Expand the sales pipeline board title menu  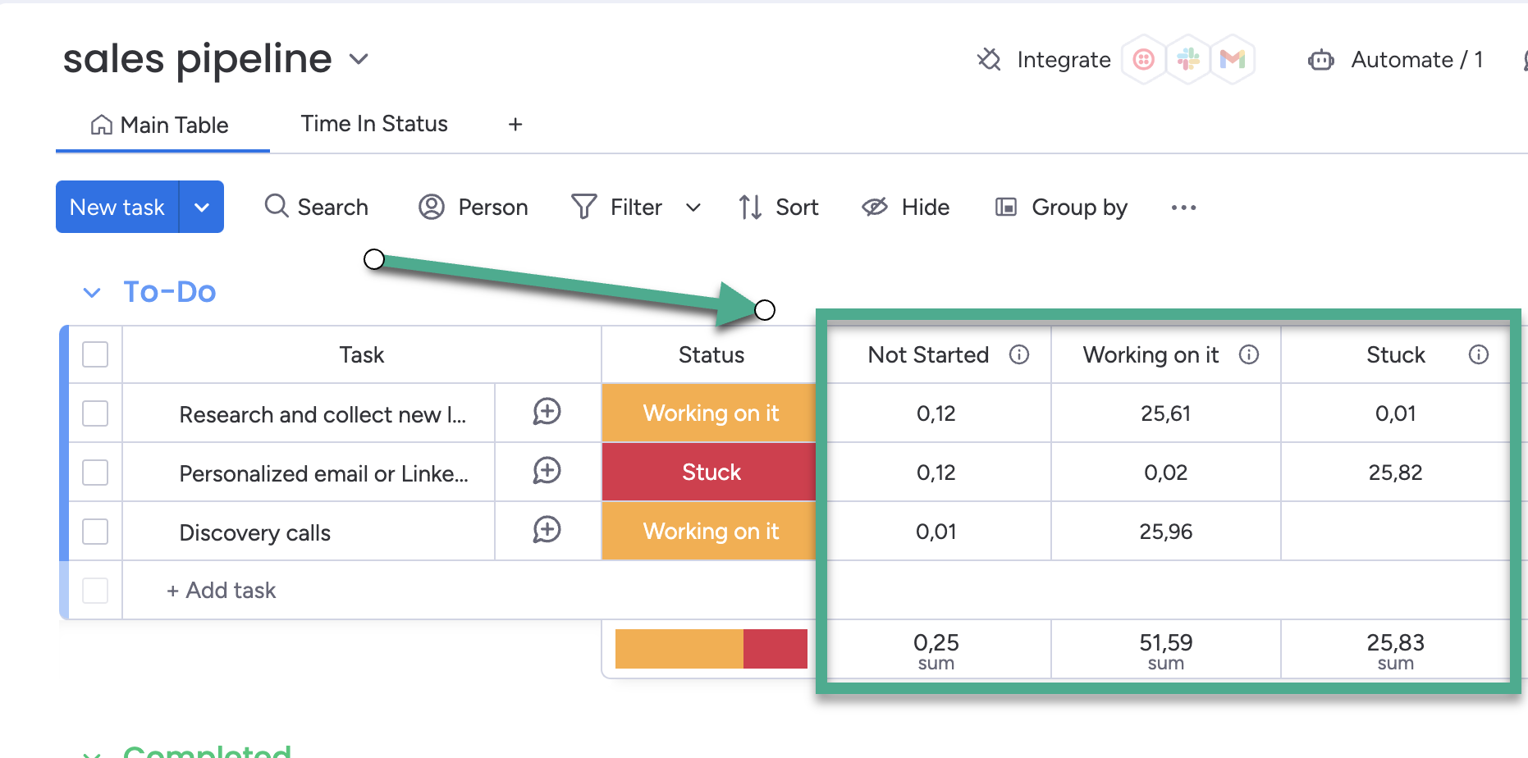click(x=359, y=59)
